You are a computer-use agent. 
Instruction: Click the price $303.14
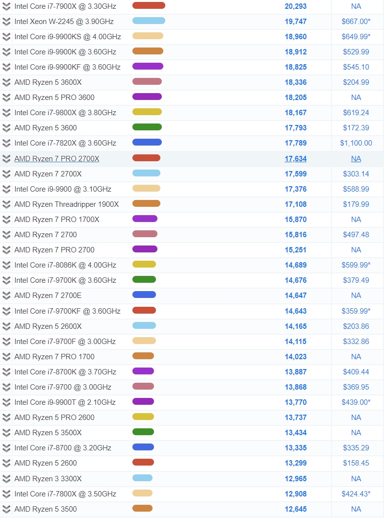[356, 174]
